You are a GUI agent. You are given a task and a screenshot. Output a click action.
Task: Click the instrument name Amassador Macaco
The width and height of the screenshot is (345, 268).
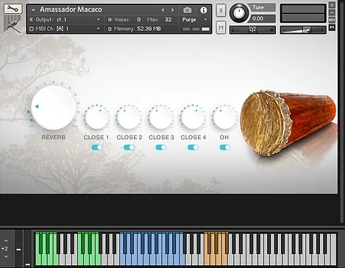pos(71,10)
